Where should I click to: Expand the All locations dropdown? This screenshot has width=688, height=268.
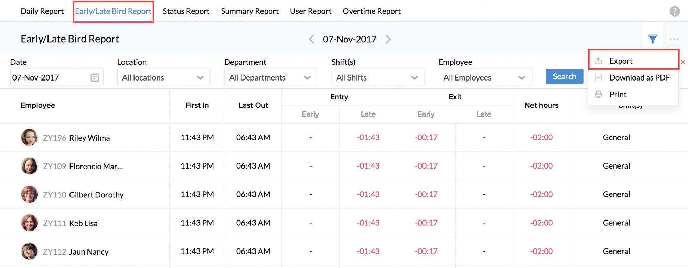(164, 77)
